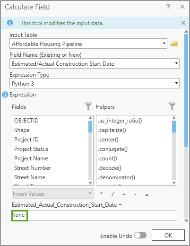Filter the Helpers list with funnel icon

pos(172,106)
